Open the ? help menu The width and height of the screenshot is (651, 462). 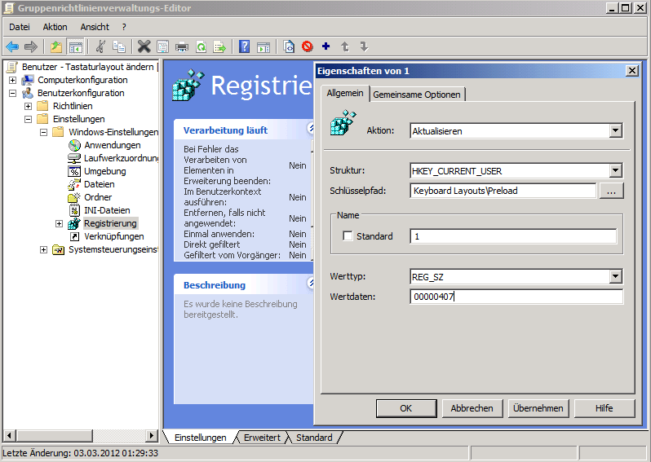pyautogui.click(x=124, y=27)
